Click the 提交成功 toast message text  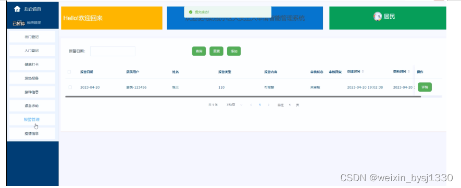pos(202,12)
